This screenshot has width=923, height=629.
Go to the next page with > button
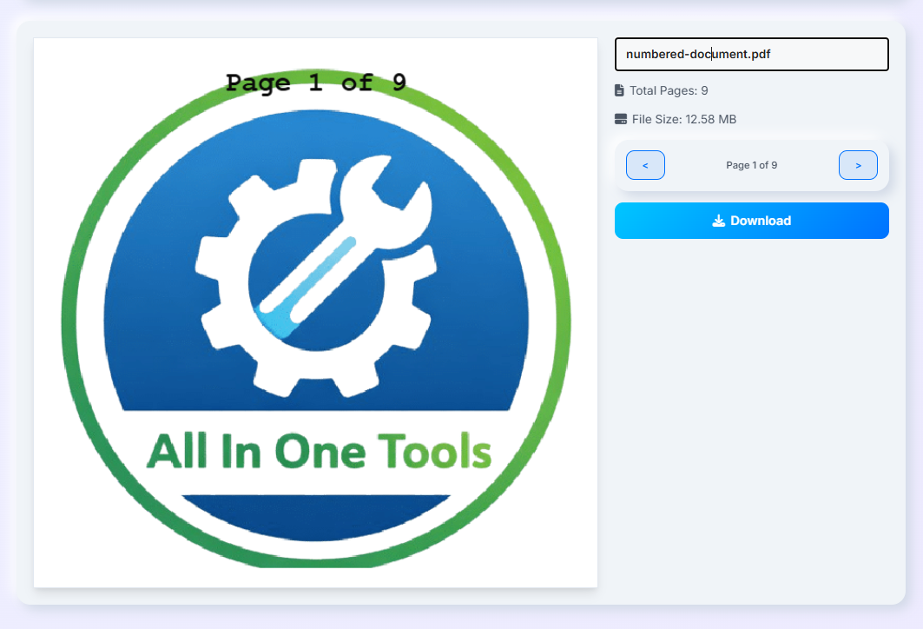(x=858, y=165)
